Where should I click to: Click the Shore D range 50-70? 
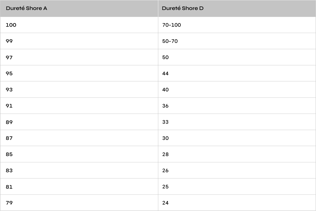(170, 41)
